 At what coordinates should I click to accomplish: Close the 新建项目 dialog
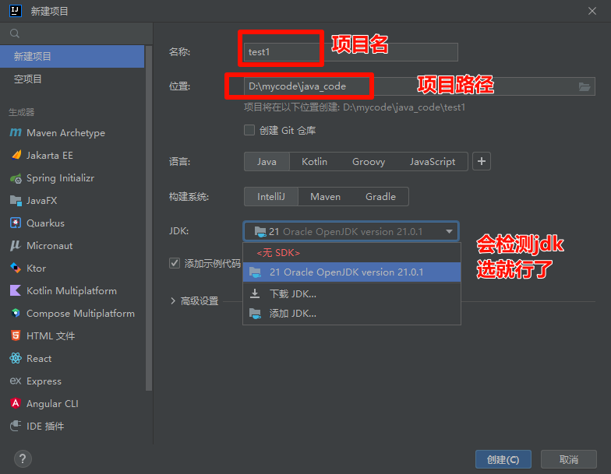pos(592,11)
